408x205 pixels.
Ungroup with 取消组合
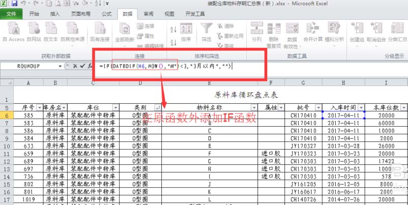click(376, 34)
